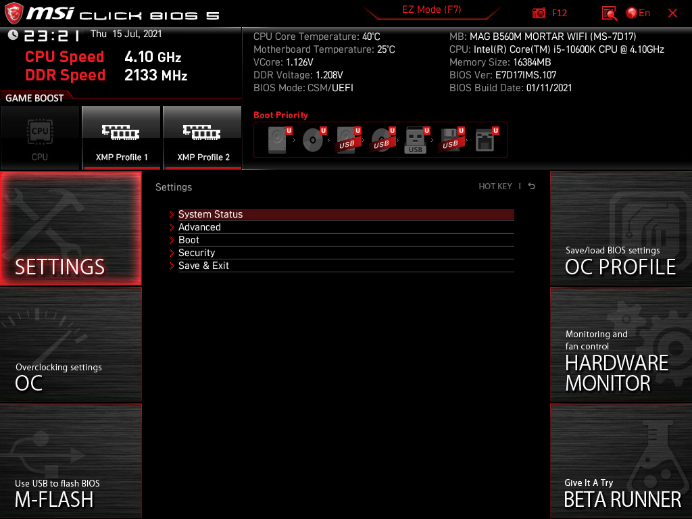Switch to EZ Mode (F7)
Viewport: 692px width, 519px height.
coord(431,10)
